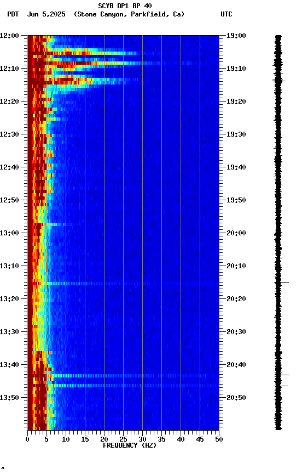Click the 20:10 UTC time label

click(236, 266)
